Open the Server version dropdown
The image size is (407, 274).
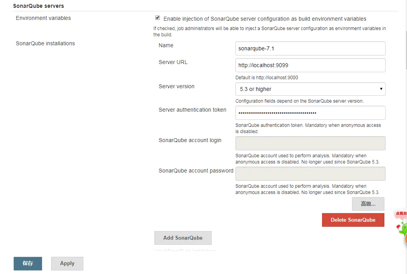point(310,89)
